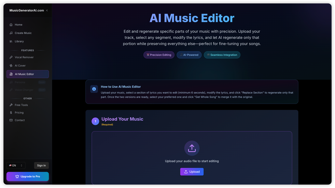
Task: Click the AI Cover waveform icon
Action: click(11, 66)
